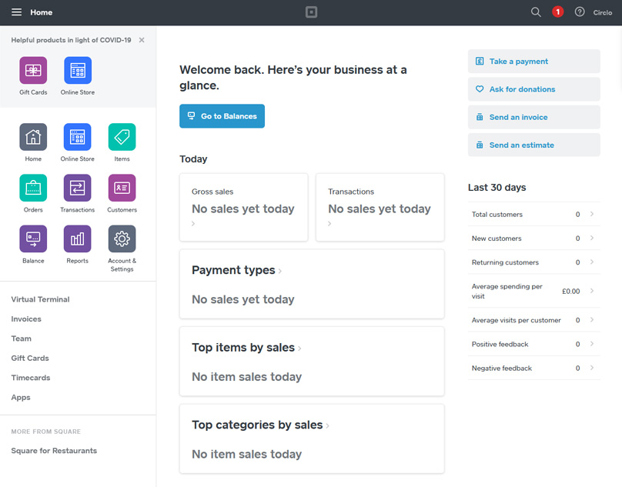Expand the Total customers row
622x487 pixels.
click(533, 215)
